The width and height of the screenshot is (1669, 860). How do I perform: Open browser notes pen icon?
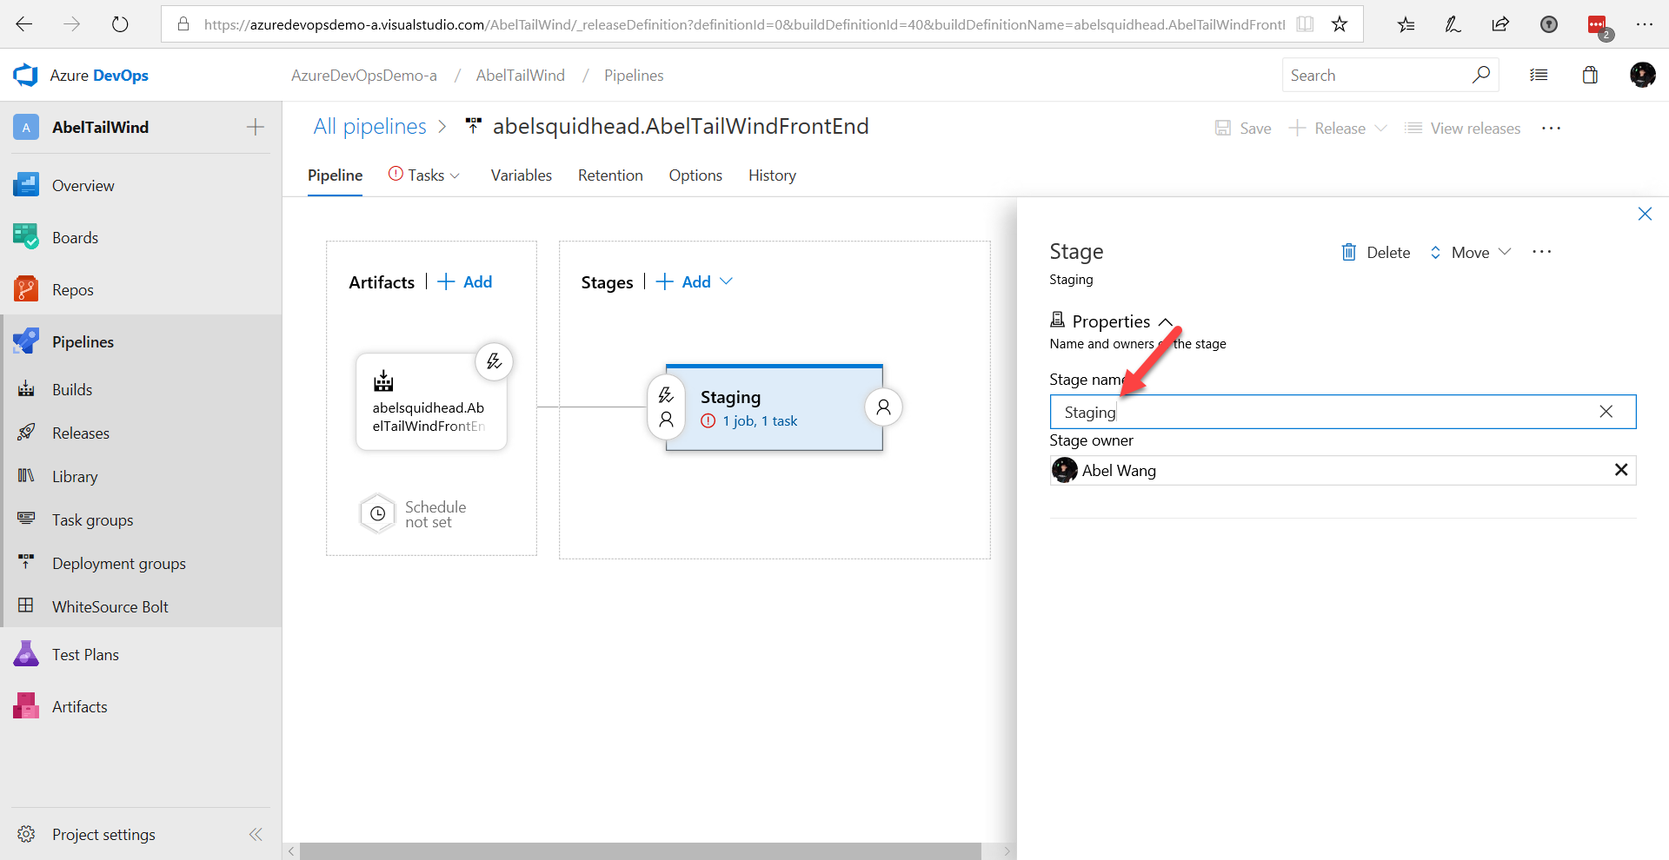(1453, 24)
